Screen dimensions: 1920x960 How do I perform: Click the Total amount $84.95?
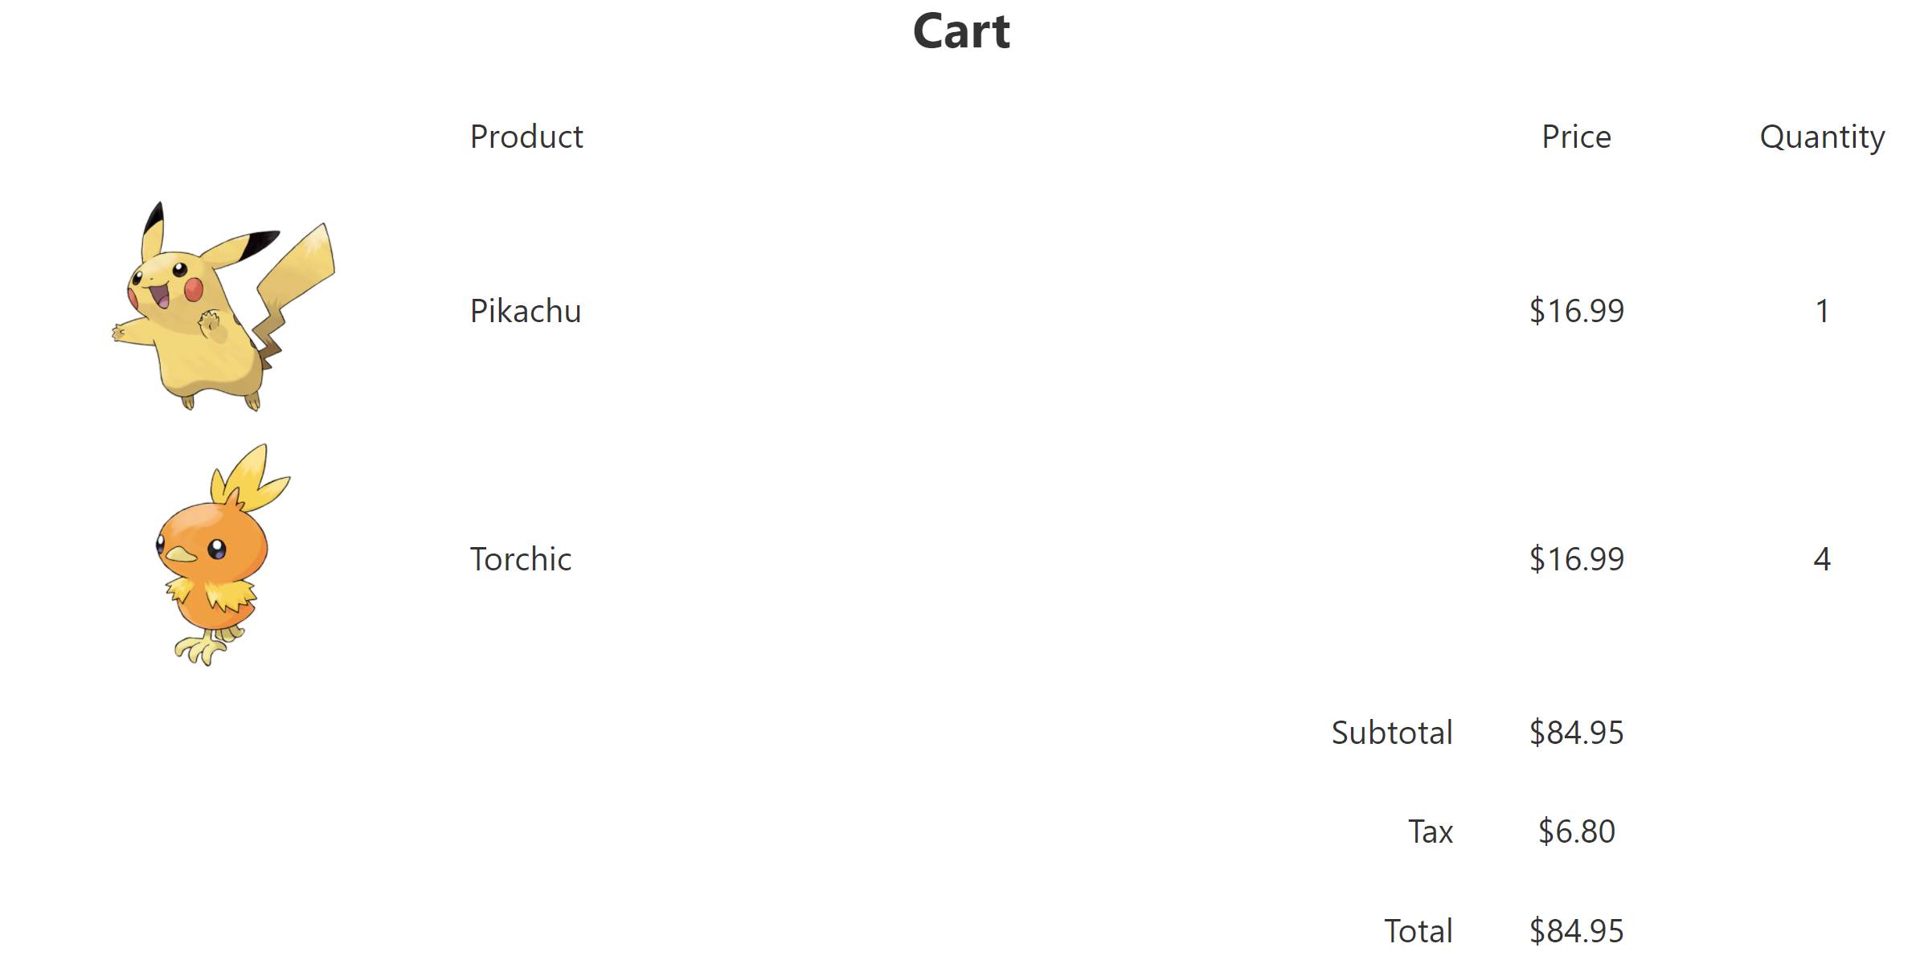coord(1576,932)
